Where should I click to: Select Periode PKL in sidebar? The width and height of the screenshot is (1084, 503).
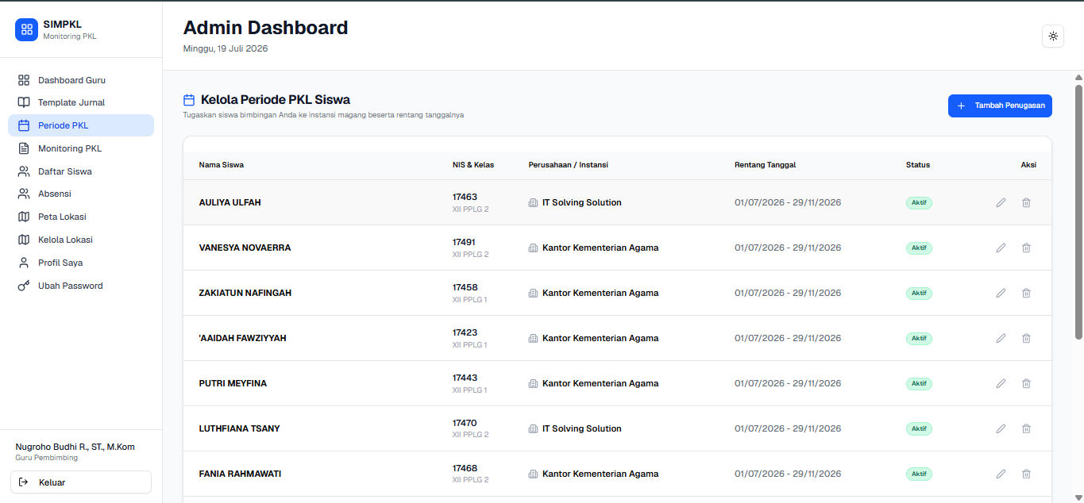coord(81,125)
